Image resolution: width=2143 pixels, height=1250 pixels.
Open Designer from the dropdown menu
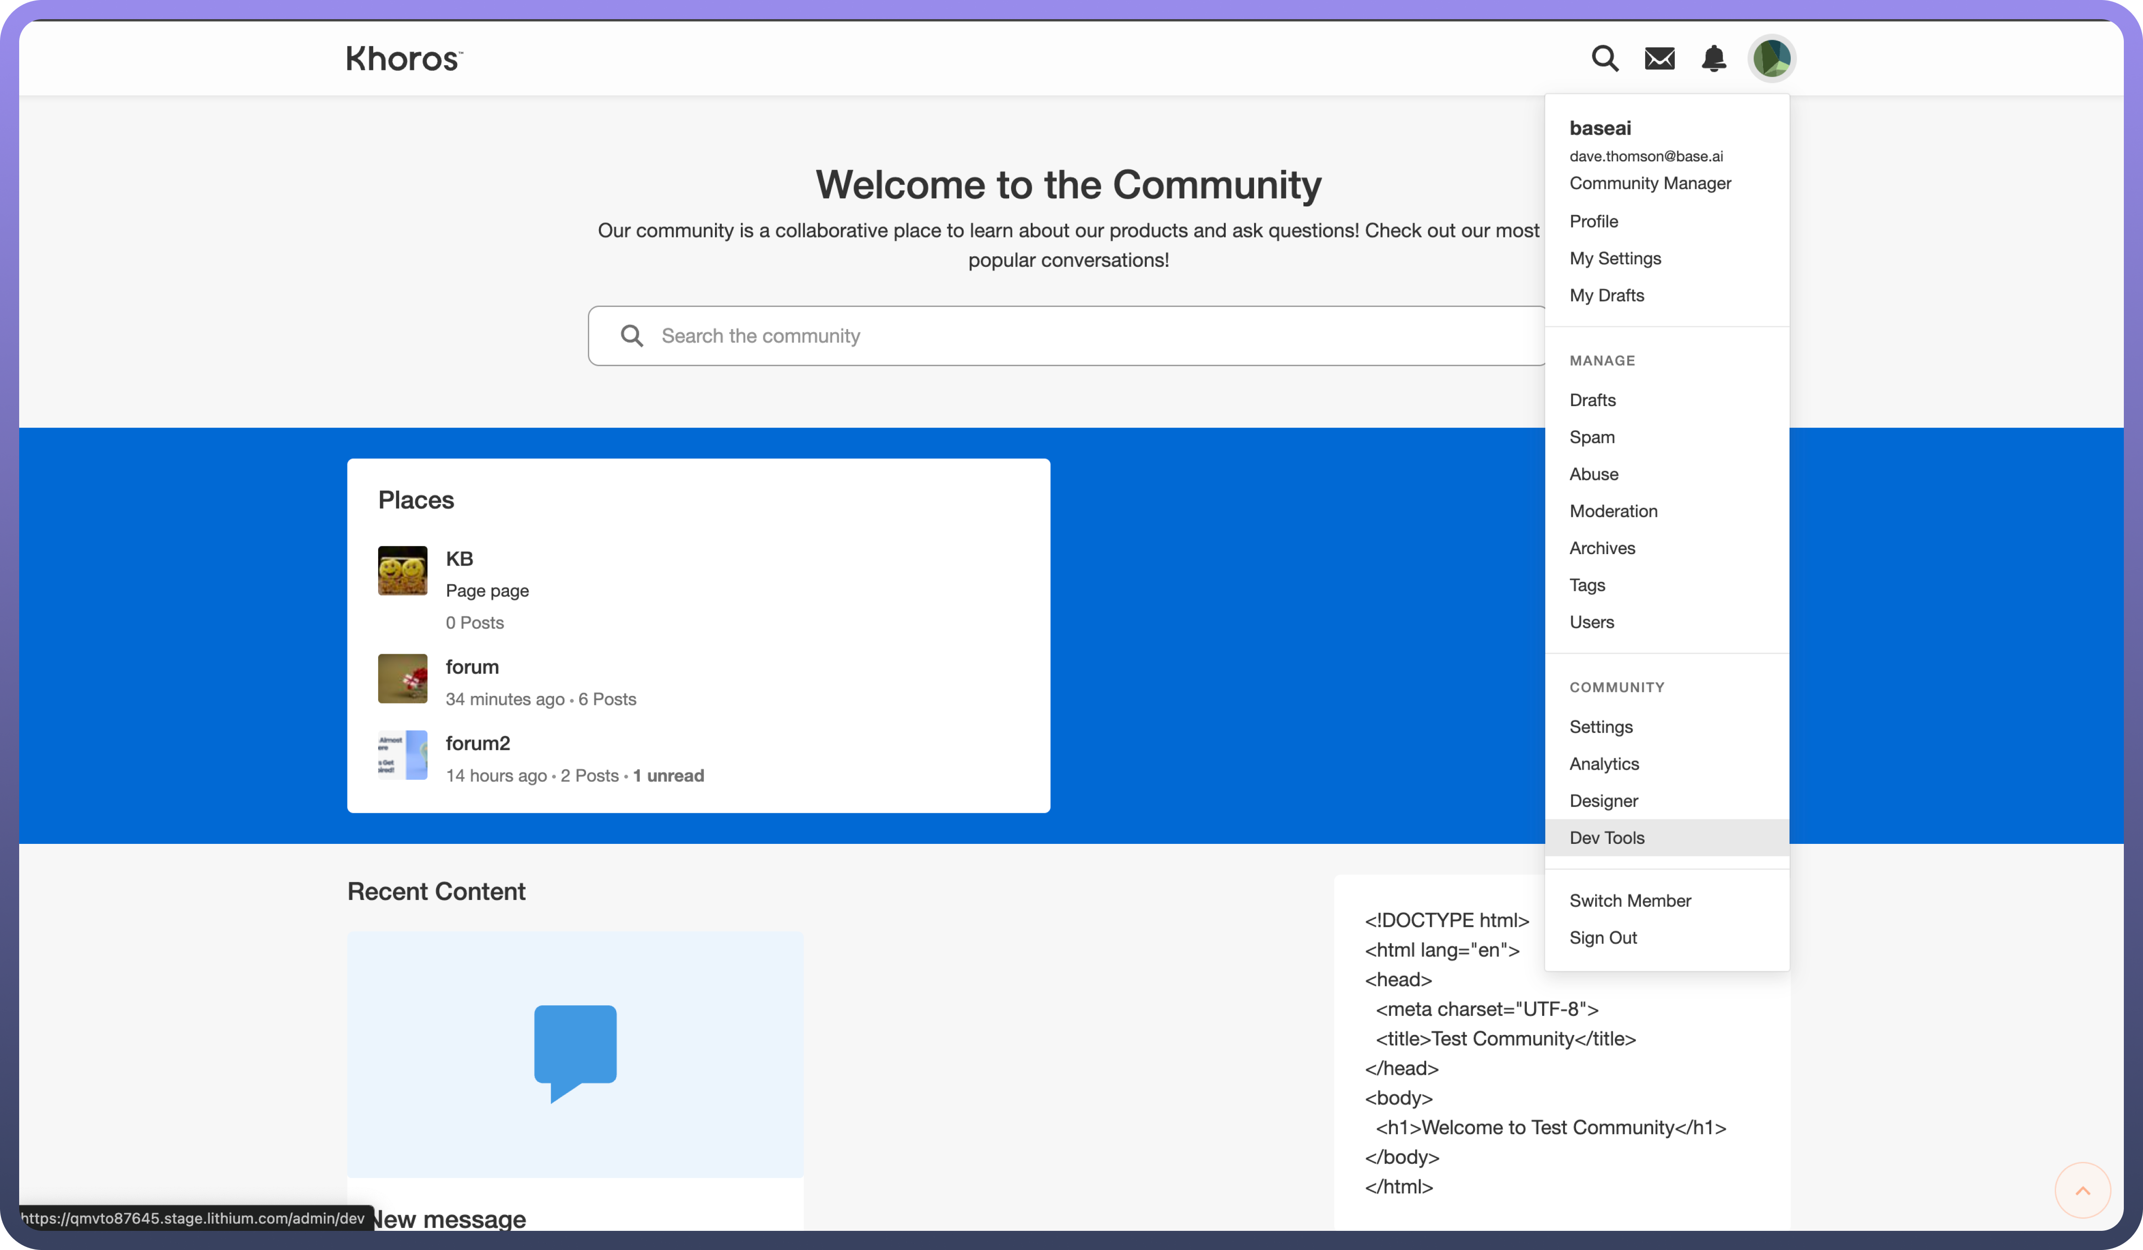1603,800
